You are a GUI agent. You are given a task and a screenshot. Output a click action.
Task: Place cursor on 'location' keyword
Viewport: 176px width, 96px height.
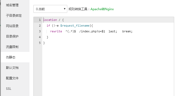[x=50, y=20]
